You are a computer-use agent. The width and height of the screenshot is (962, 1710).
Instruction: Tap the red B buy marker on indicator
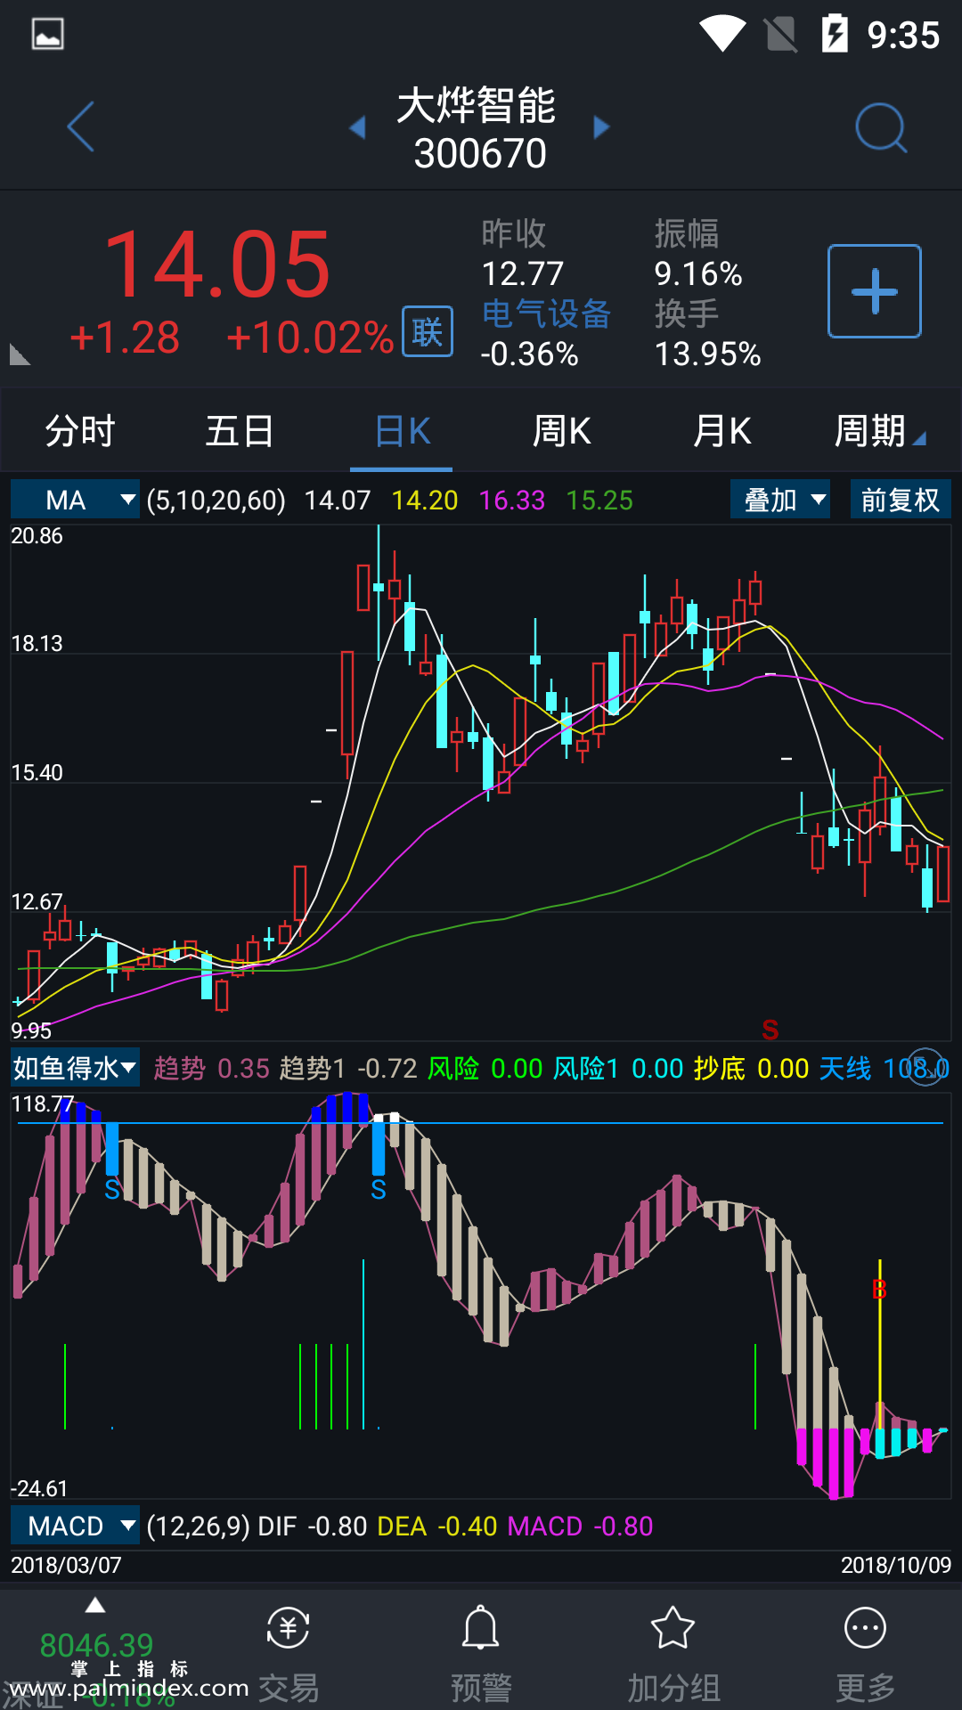[879, 1289]
